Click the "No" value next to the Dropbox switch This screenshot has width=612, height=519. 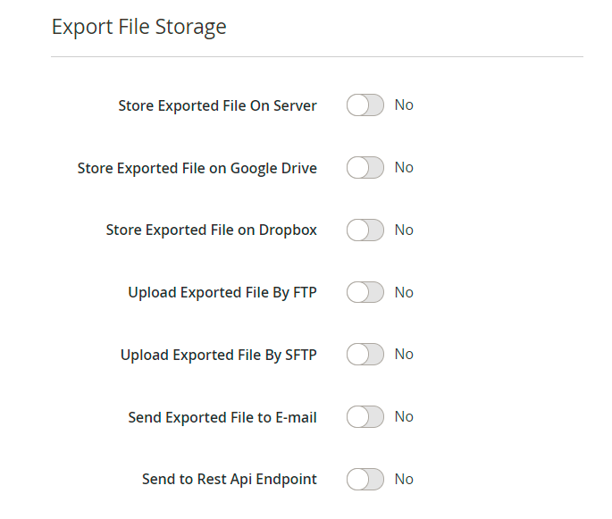tap(404, 230)
